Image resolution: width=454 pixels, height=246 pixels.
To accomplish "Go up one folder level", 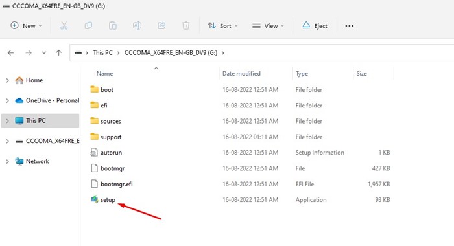I will click(59, 52).
